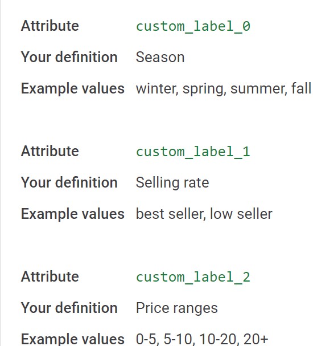Image resolution: width=313 pixels, height=346 pixels.
Task: Click the custom_label_2 attribute code
Action: (193, 277)
